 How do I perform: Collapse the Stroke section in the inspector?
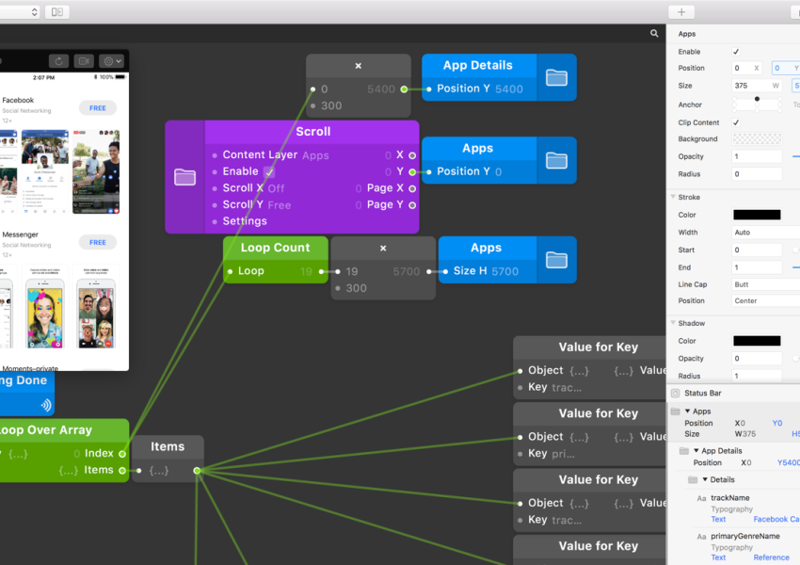tap(673, 197)
